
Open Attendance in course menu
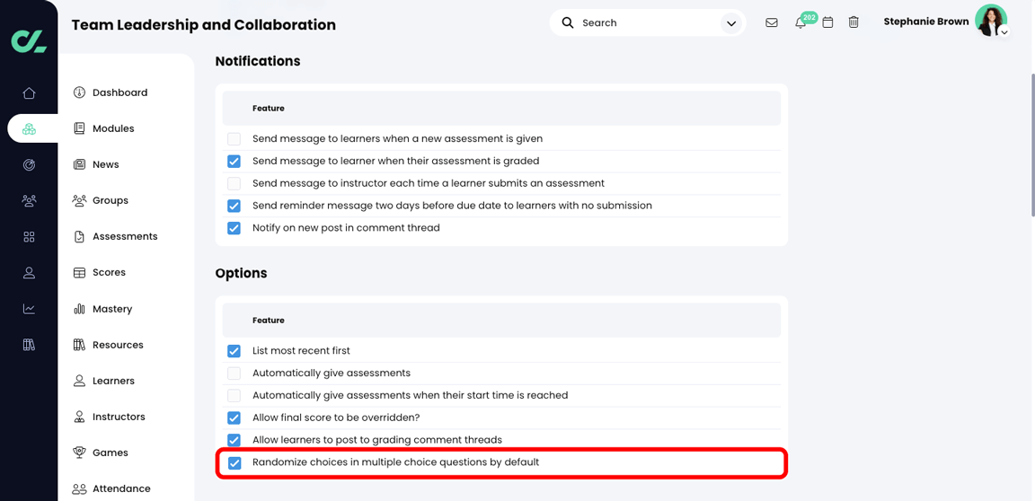(x=121, y=488)
